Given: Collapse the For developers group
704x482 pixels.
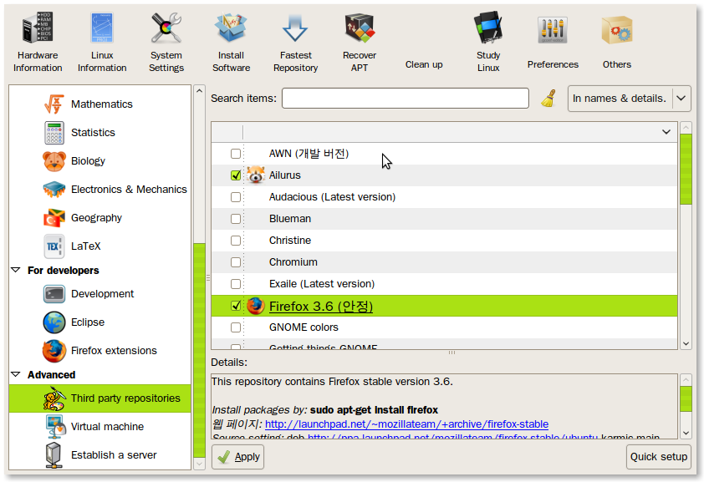Looking at the screenshot, I should click(16, 271).
